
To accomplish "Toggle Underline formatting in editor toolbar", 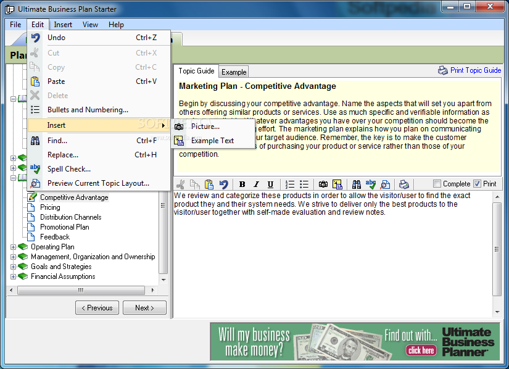I will (270, 184).
